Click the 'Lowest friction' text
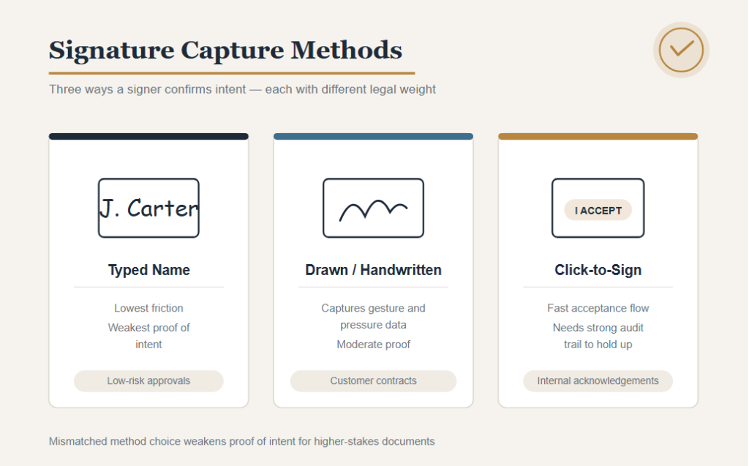Image resolution: width=749 pixels, height=466 pixels. coord(148,308)
